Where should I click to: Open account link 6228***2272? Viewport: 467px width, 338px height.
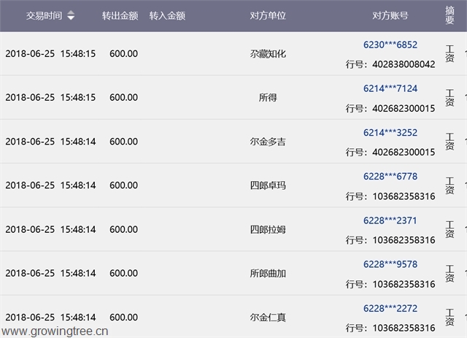390,307
